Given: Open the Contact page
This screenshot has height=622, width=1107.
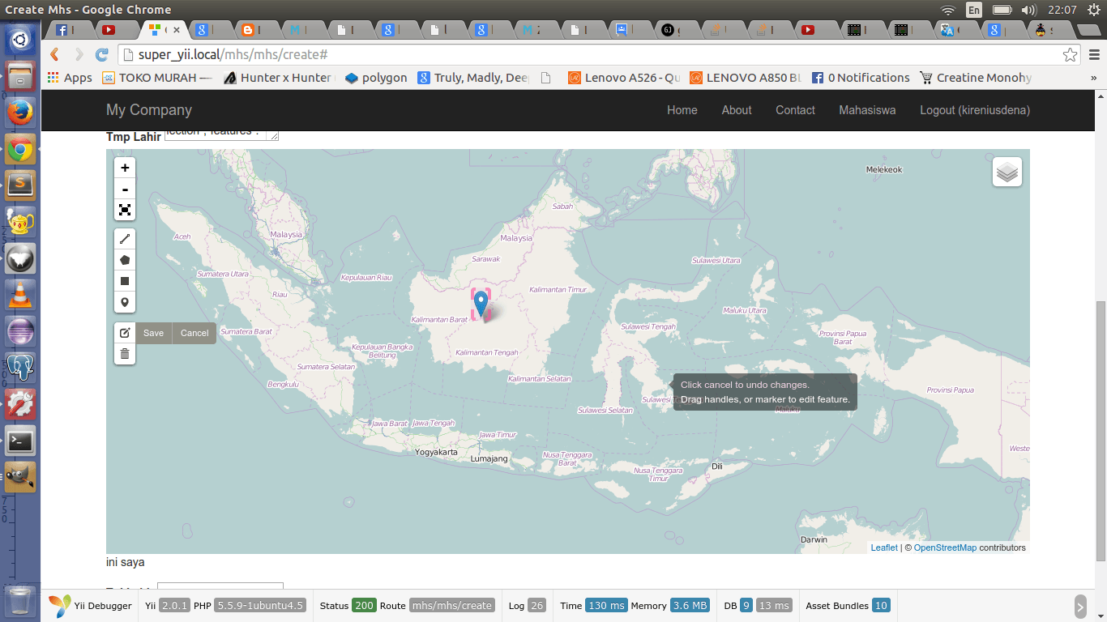Looking at the screenshot, I should pos(795,110).
